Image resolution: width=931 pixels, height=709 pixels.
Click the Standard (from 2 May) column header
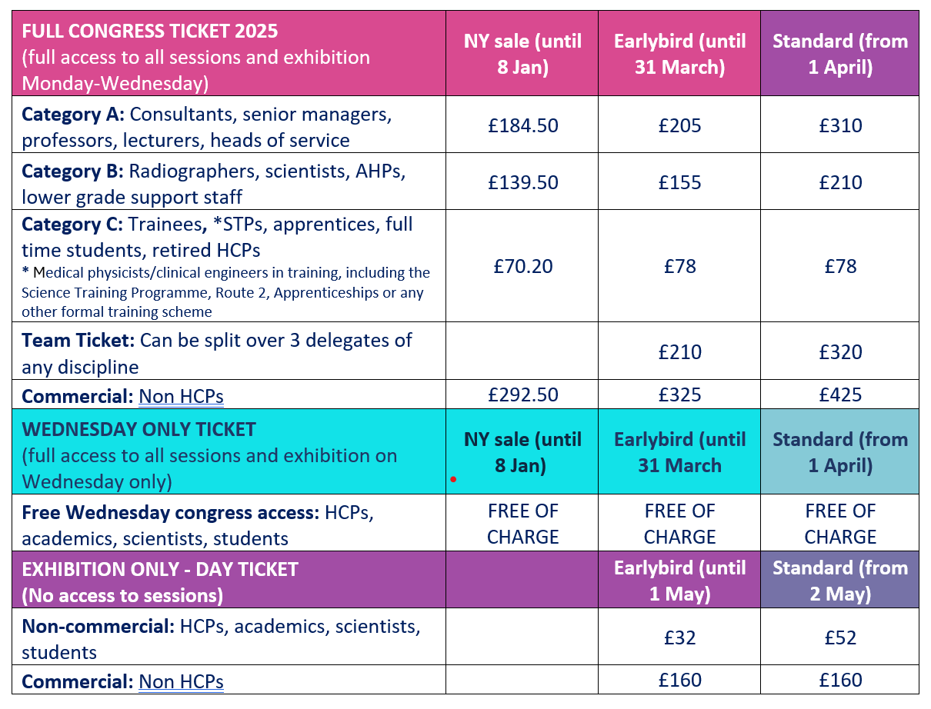pyautogui.click(x=840, y=580)
